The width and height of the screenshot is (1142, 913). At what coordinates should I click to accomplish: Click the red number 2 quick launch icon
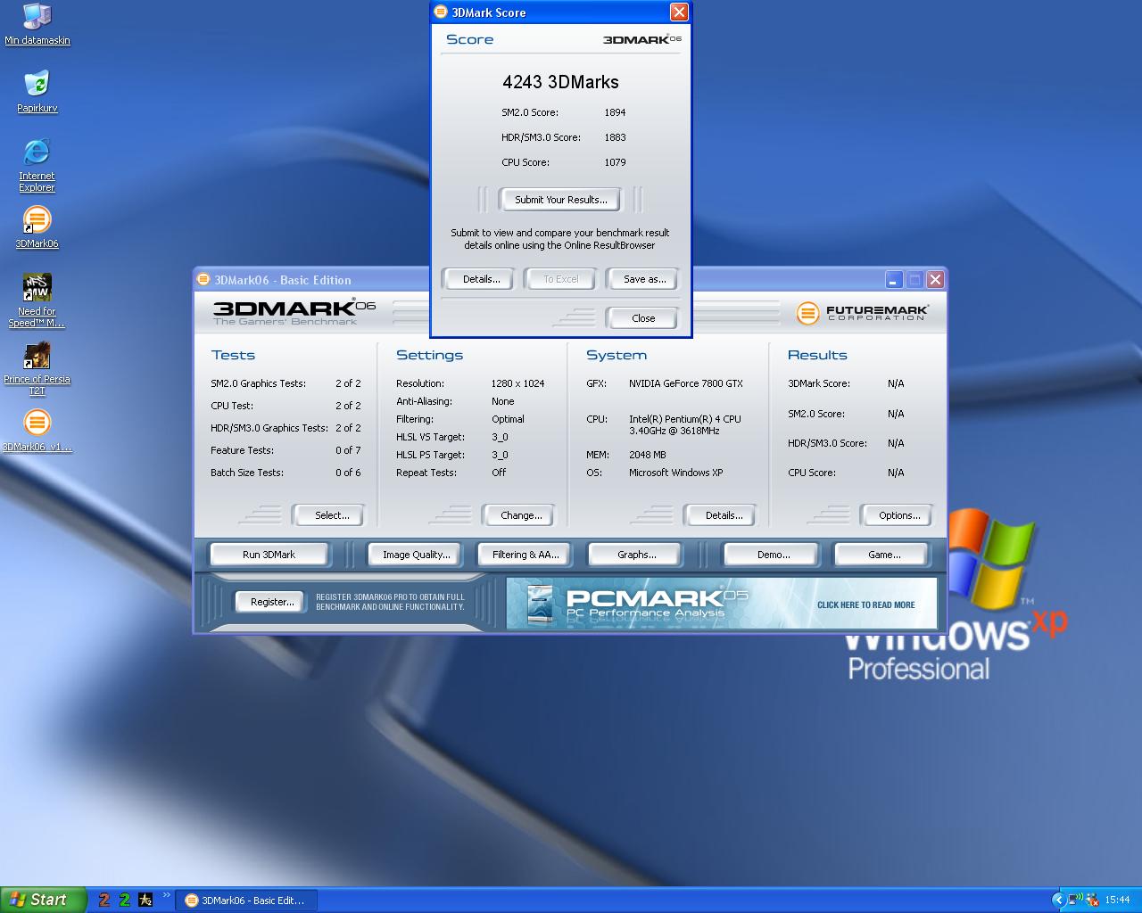coord(104,900)
